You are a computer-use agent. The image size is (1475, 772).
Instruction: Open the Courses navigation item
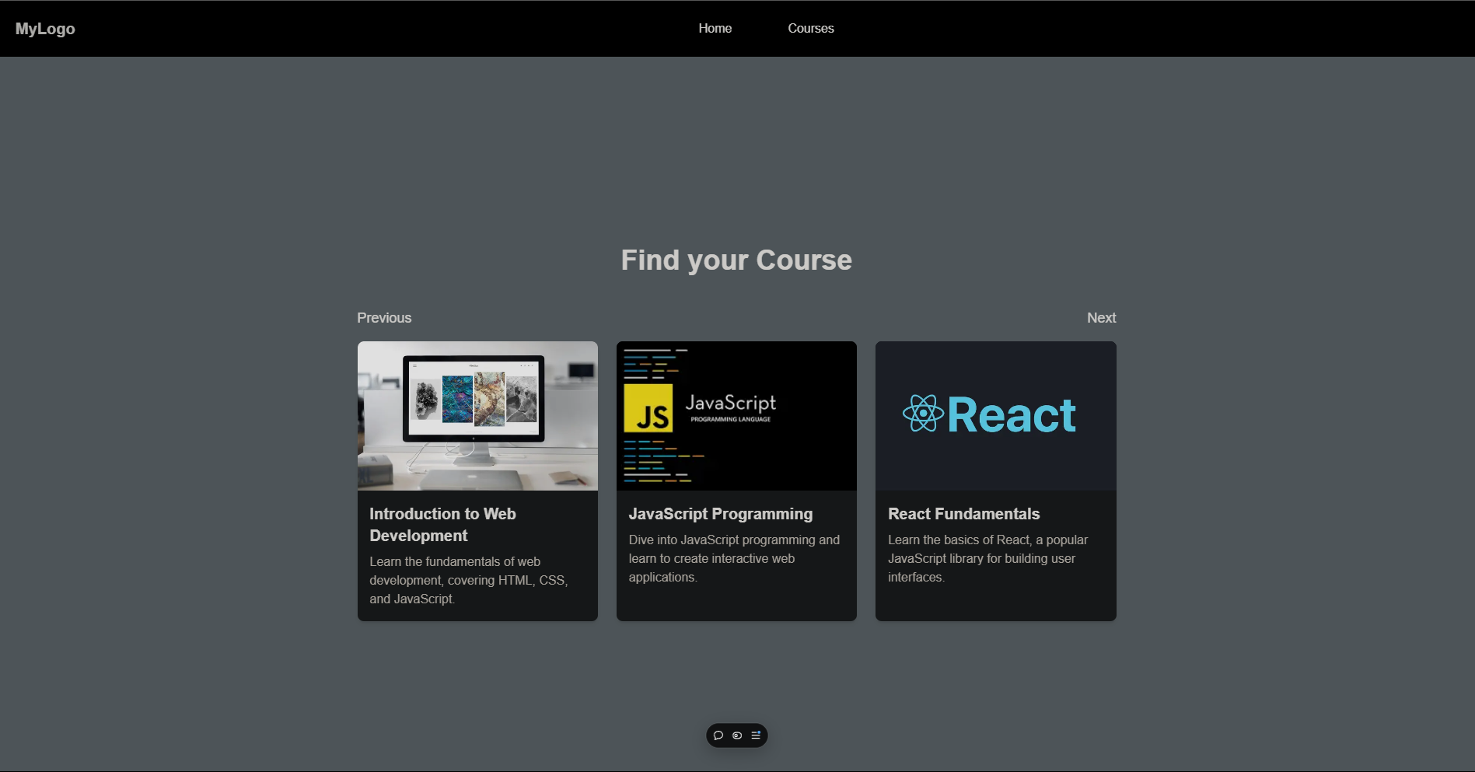811,28
